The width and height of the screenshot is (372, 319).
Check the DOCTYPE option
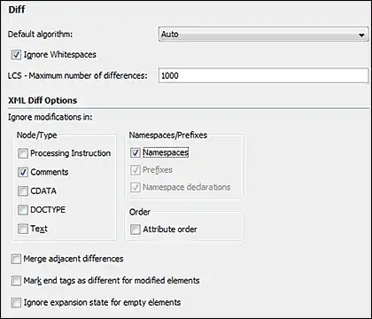pos(23,210)
